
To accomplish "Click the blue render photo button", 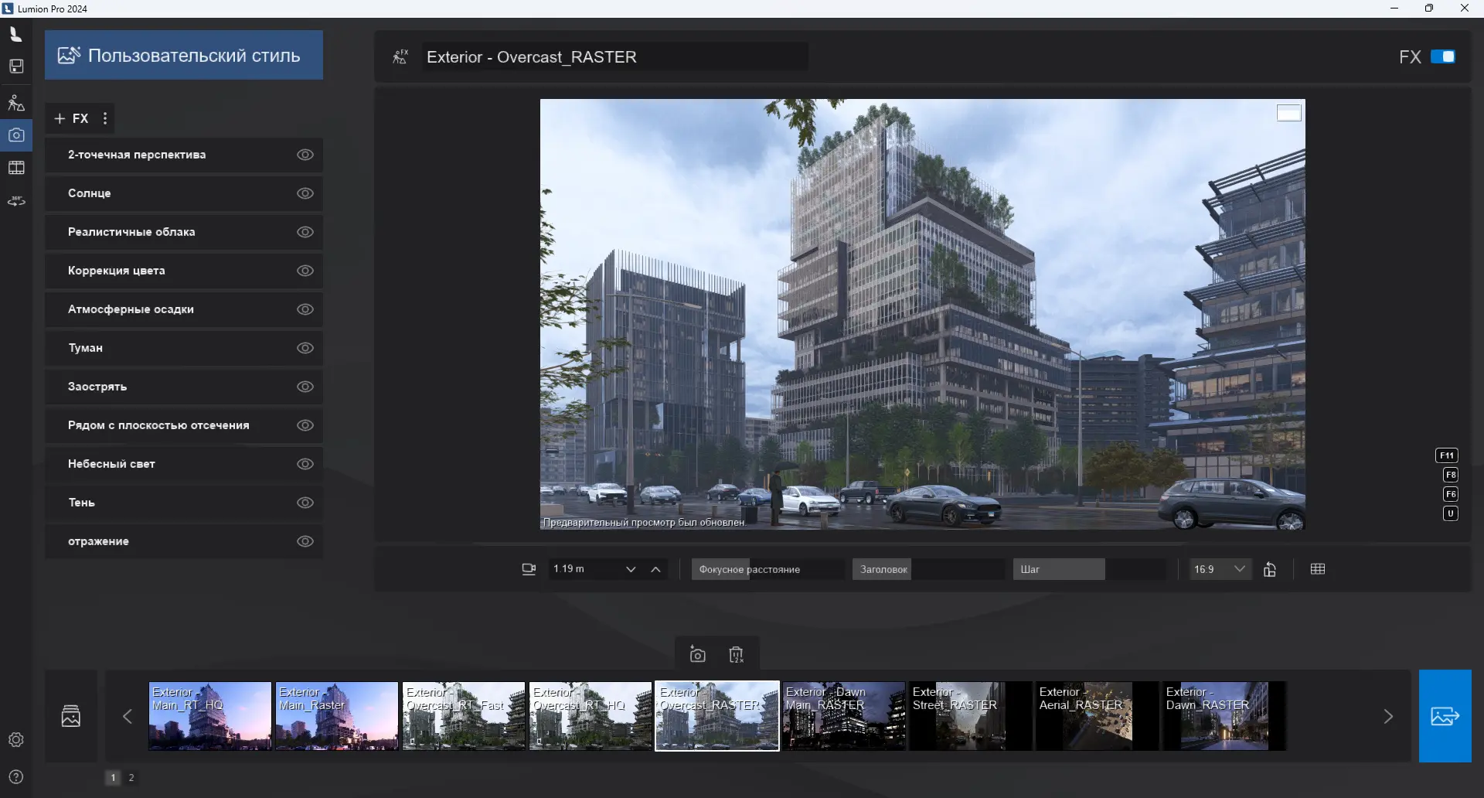I will 1445,716.
